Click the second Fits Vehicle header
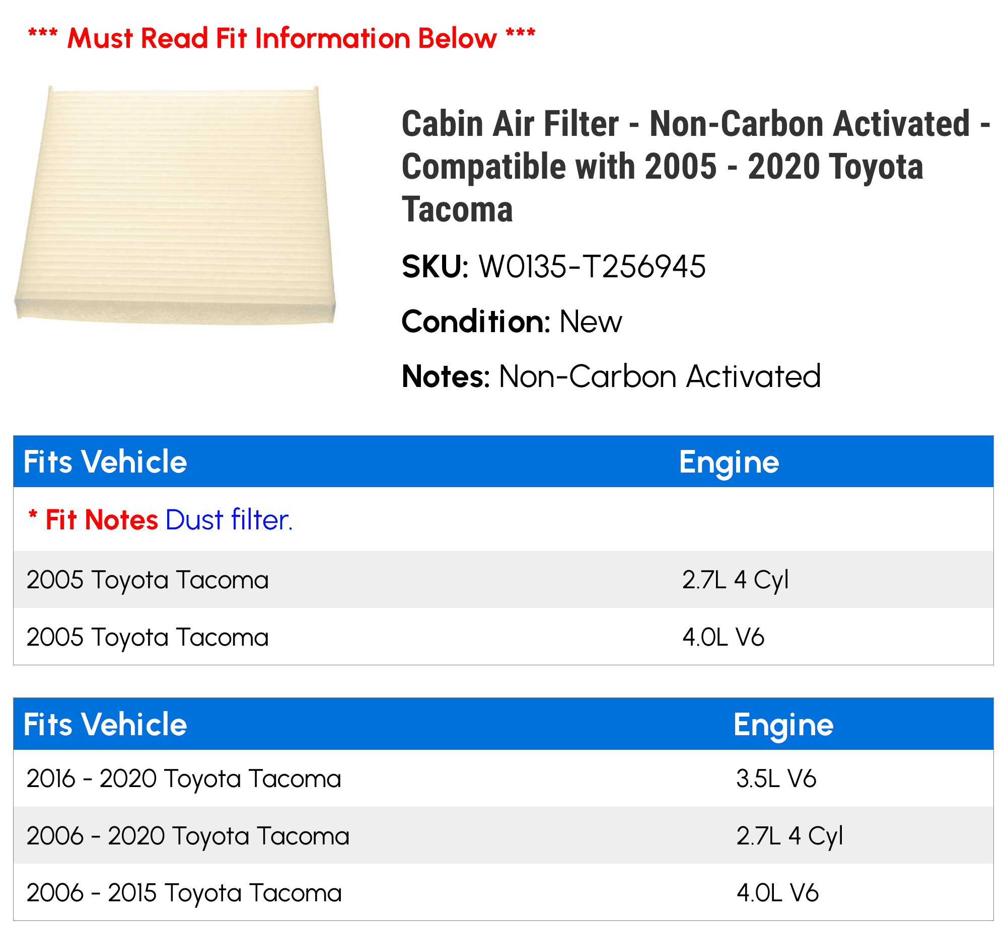Image resolution: width=1007 pixels, height=934 pixels. click(105, 725)
